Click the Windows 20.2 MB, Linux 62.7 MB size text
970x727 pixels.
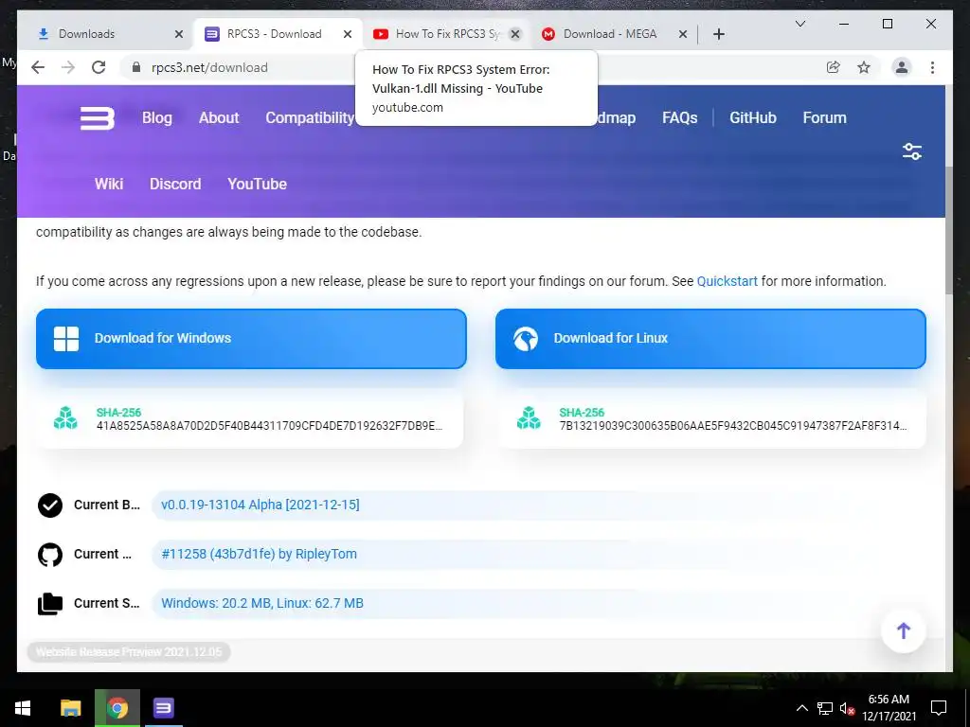tap(262, 603)
